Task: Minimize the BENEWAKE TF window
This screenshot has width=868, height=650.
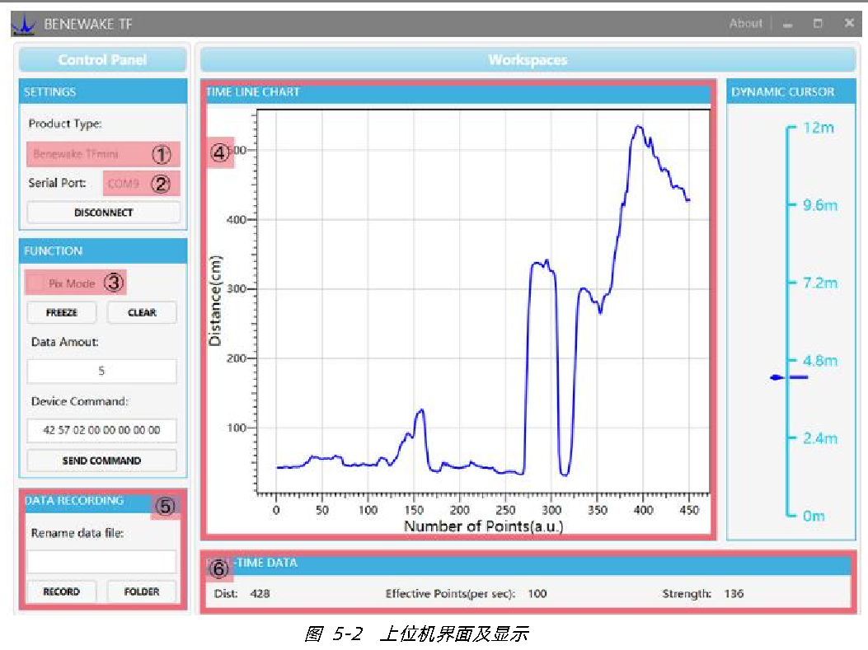Action: tap(788, 24)
